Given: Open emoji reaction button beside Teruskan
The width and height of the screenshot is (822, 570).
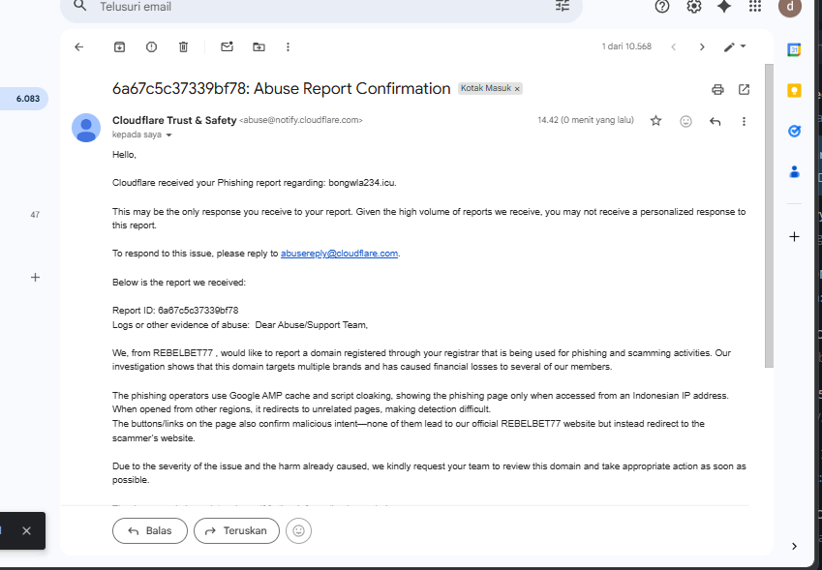Looking at the screenshot, I should click(x=299, y=530).
